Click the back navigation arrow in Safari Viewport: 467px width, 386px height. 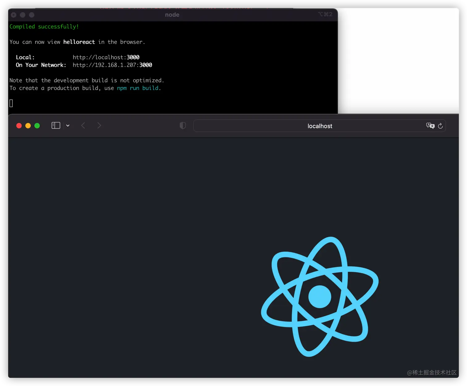click(x=83, y=125)
